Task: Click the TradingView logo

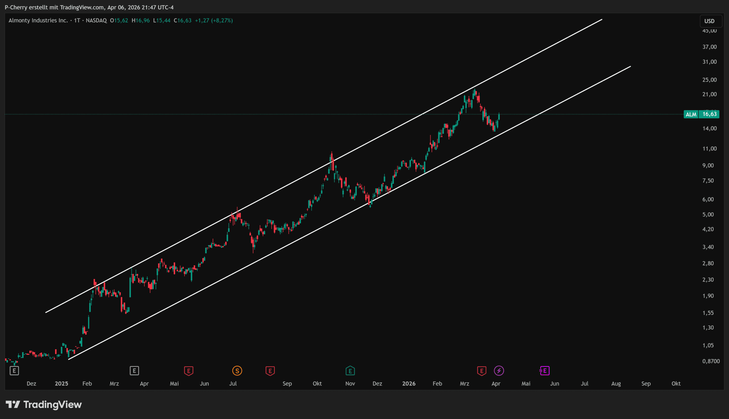Action: point(44,404)
